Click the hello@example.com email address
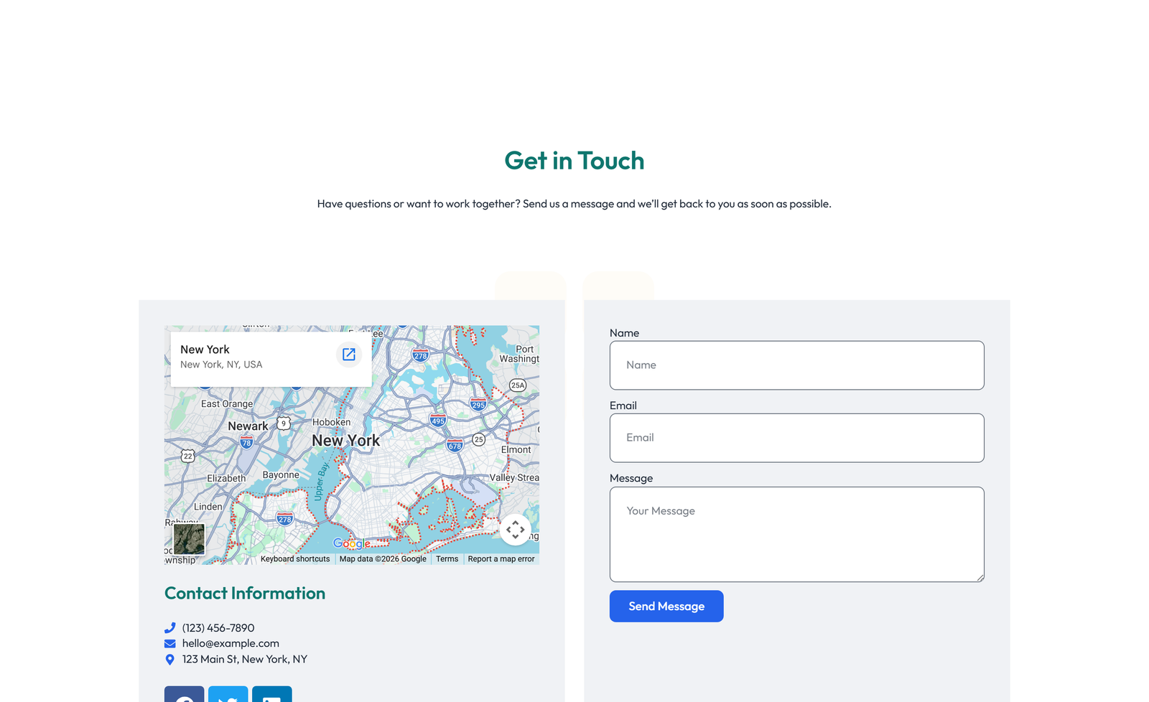The width and height of the screenshot is (1149, 702). pyautogui.click(x=230, y=643)
